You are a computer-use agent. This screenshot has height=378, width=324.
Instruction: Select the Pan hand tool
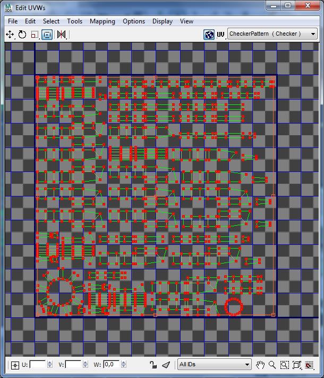[x=260, y=365]
